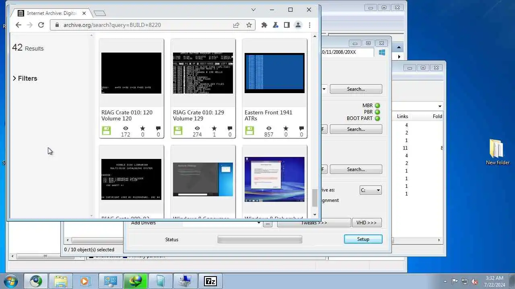Open Internet Download Manager from taskbar

click(x=135, y=281)
